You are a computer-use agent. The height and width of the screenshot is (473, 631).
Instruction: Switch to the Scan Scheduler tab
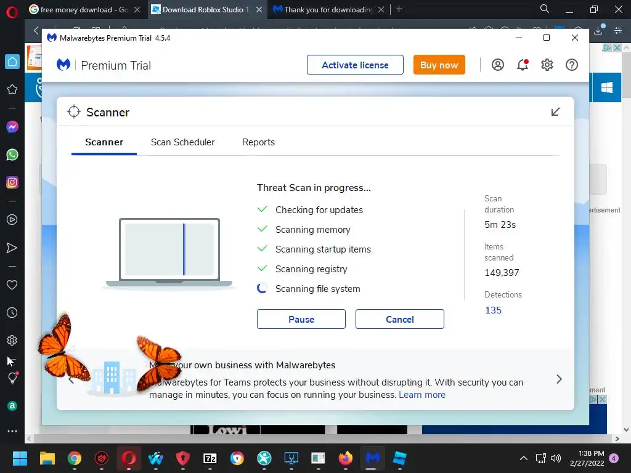tap(182, 142)
